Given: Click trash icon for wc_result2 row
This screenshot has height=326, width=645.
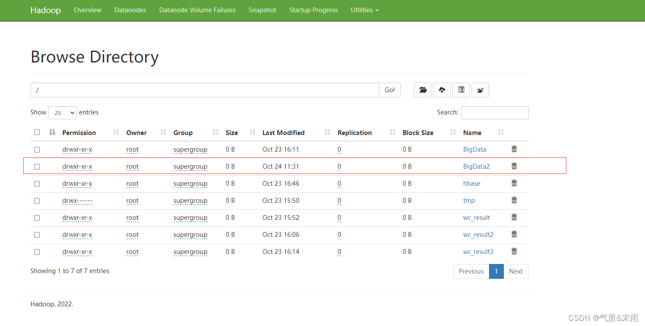Looking at the screenshot, I should click(x=514, y=234).
